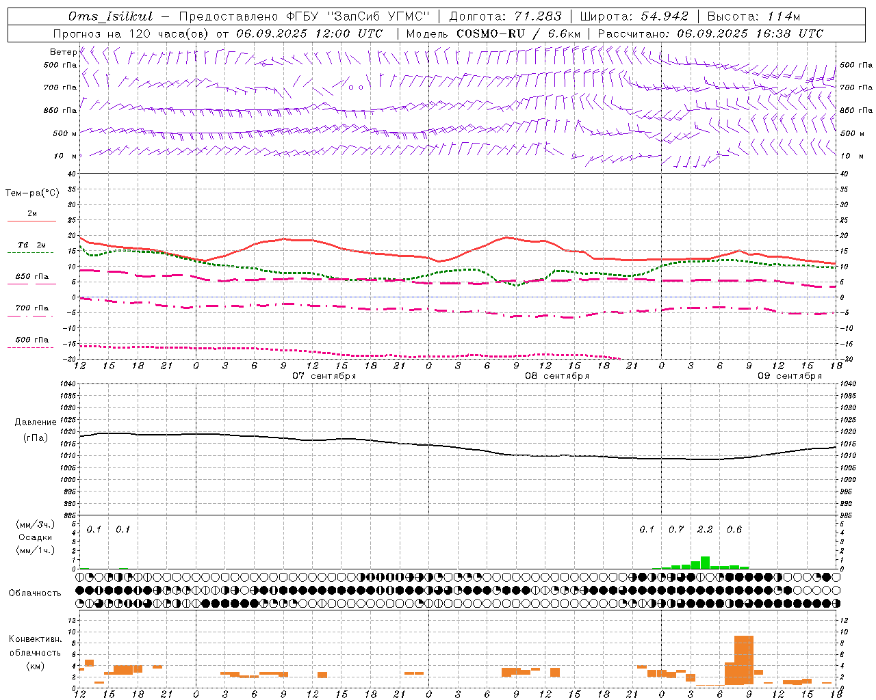Click the Осадки precipitation label
Viewport: 876px width, 700px height.
[x=35, y=537]
